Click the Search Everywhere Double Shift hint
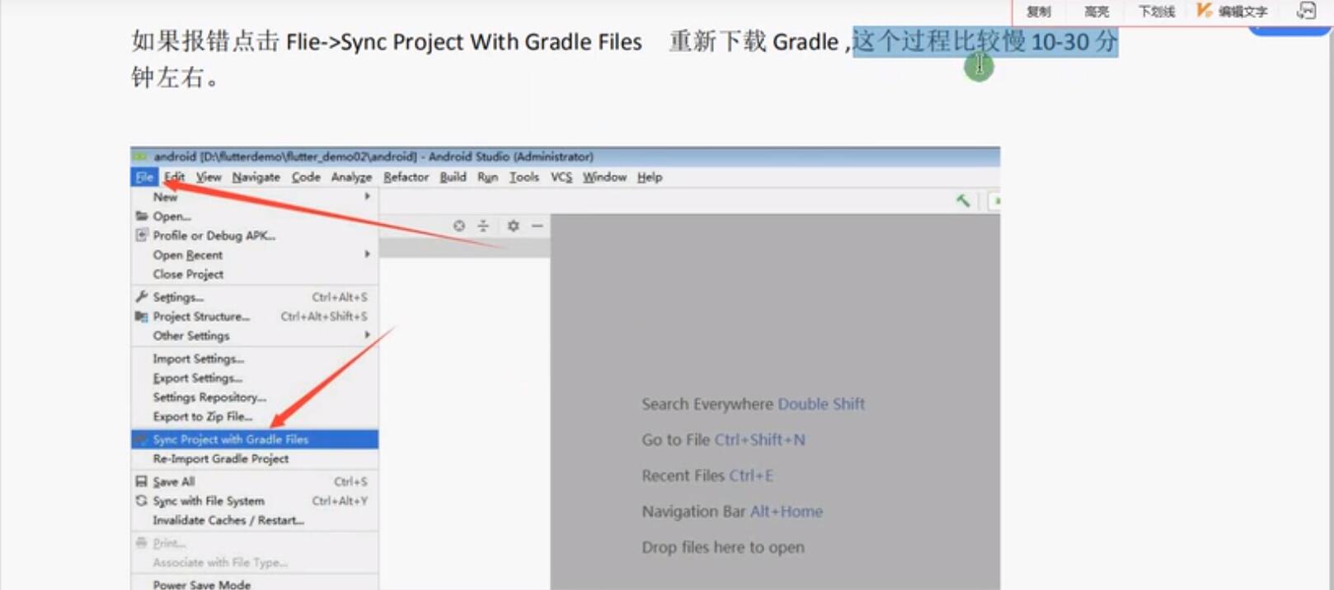Image resolution: width=1334 pixels, height=590 pixels. [753, 405]
